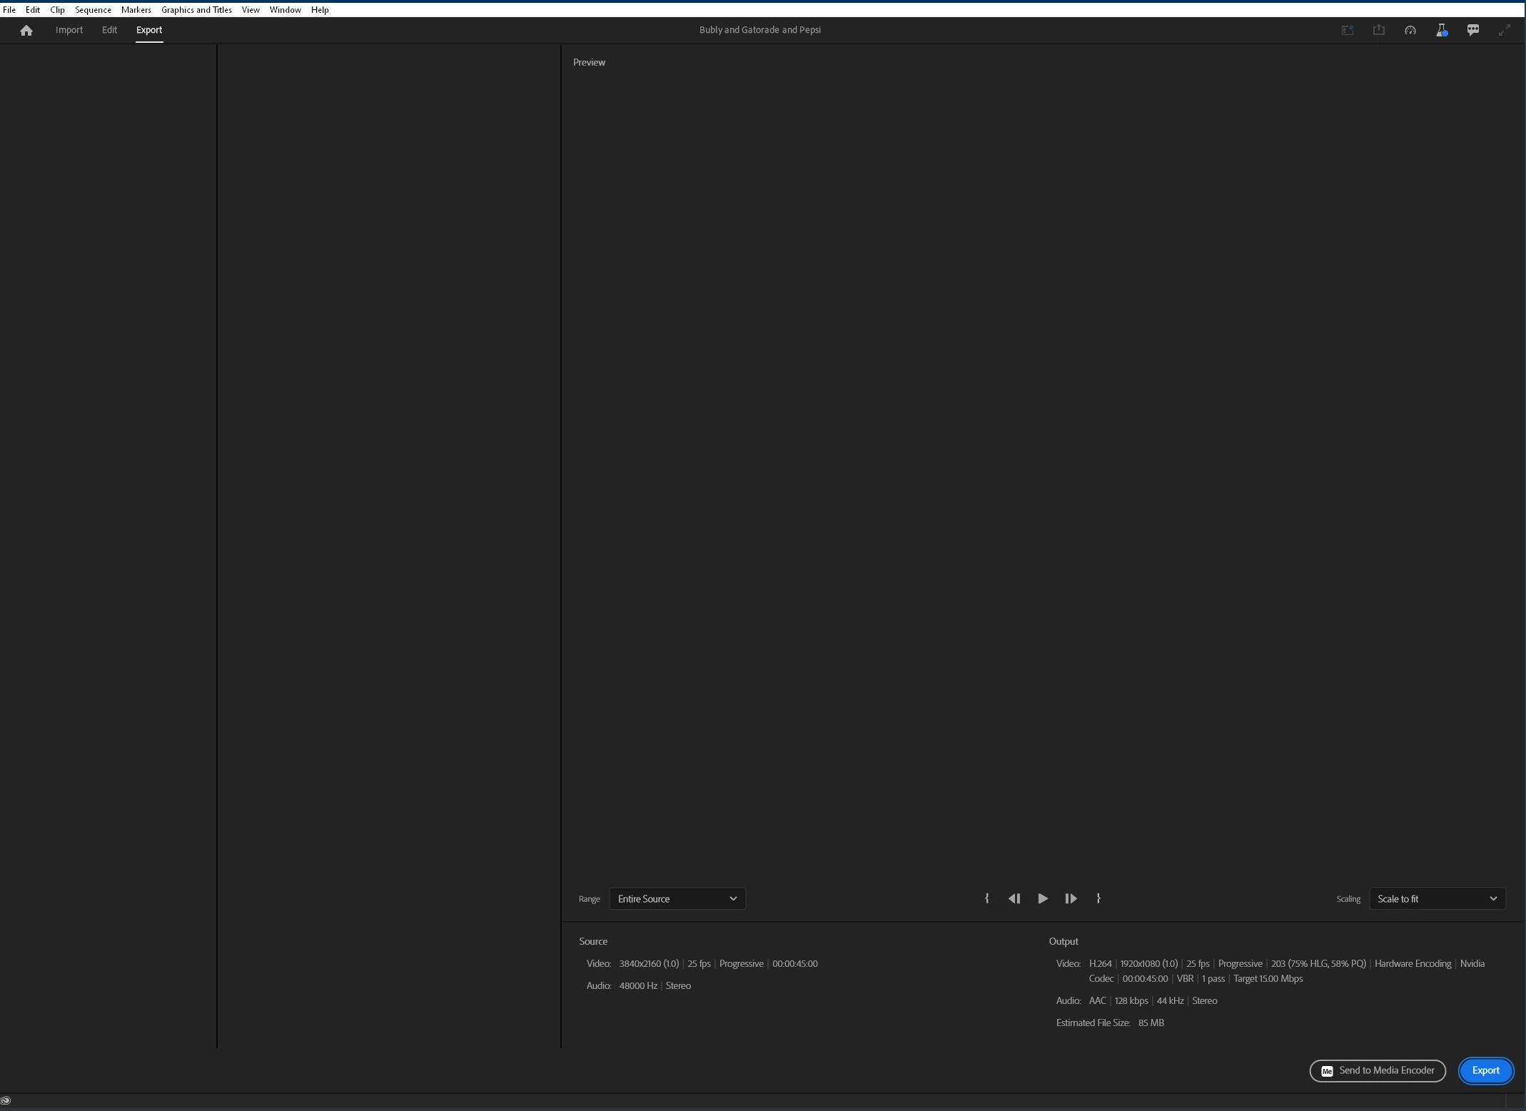The height and width of the screenshot is (1111, 1526).
Task: Play the export preview
Action: 1042,898
